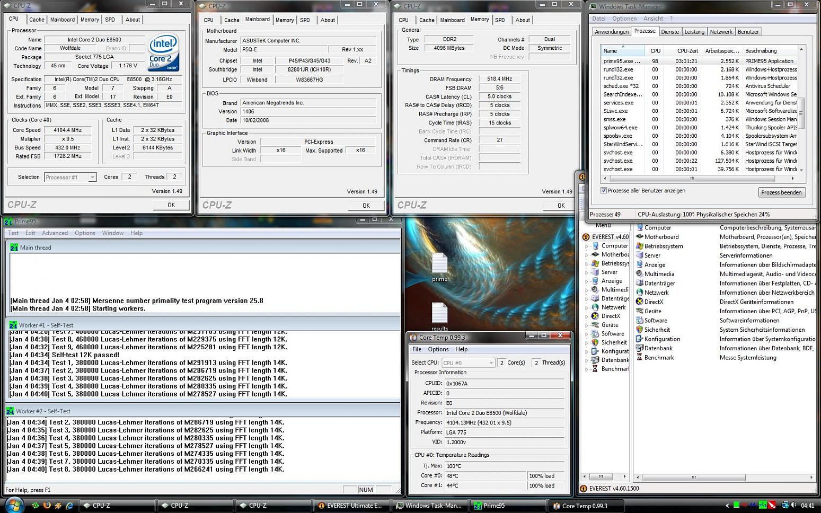Click the taskbar clock 04:41
The height and width of the screenshot is (513, 821).
807,506
